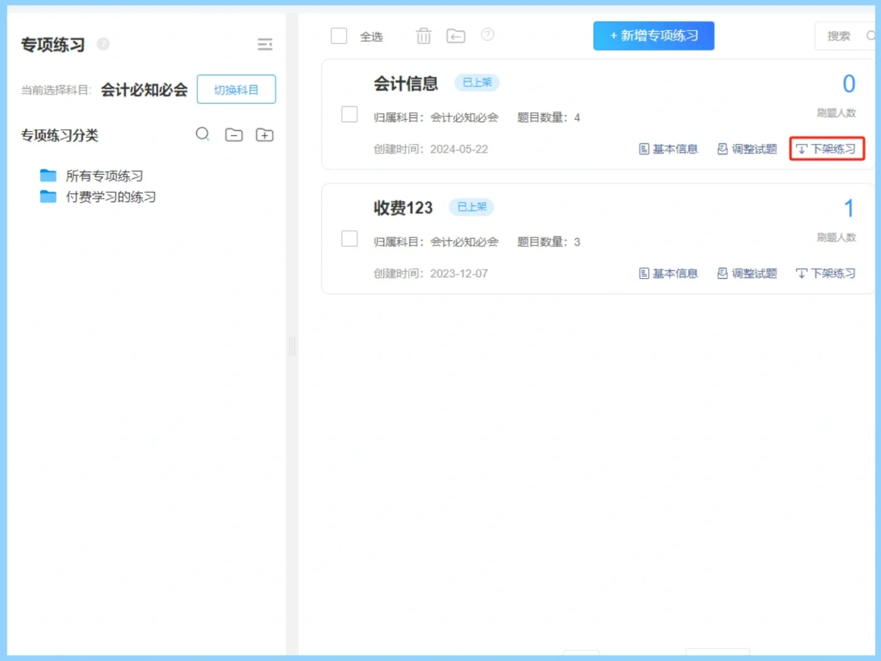Click the add folder icon in sidebar
The height and width of the screenshot is (661, 881).
tap(264, 135)
